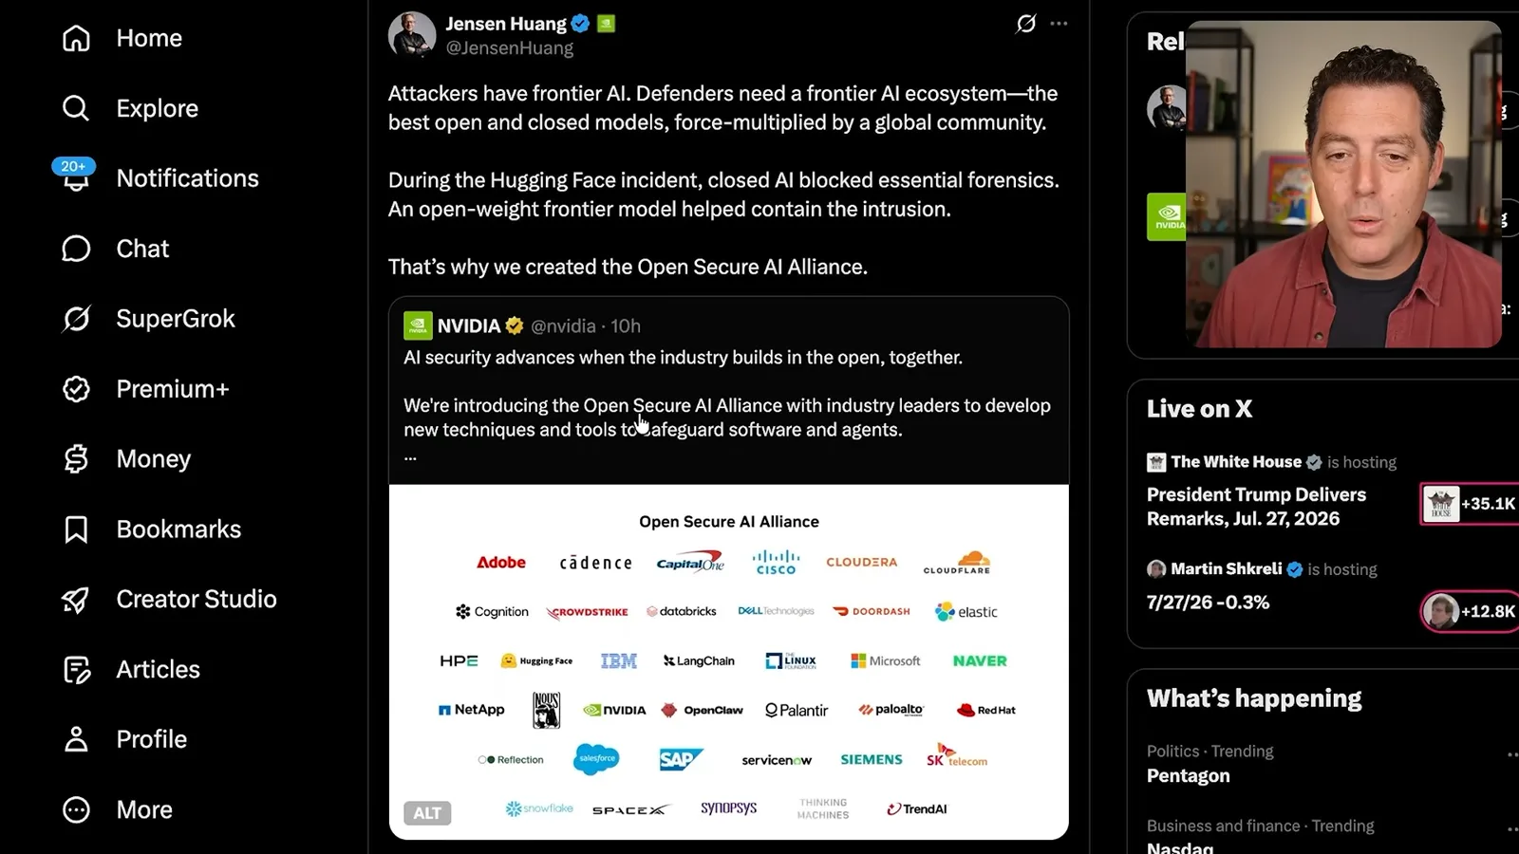This screenshot has height=854, width=1519.
Task: Open Jensen Huang's profile picture
Action: click(412, 35)
